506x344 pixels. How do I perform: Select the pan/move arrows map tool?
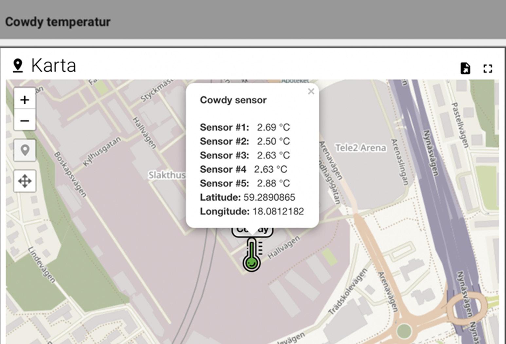pyautogui.click(x=25, y=181)
